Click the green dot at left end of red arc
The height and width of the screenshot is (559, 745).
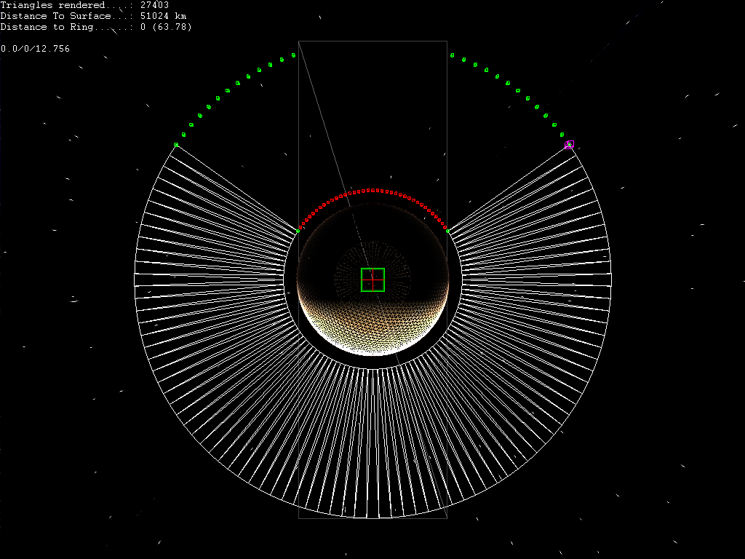click(x=298, y=231)
